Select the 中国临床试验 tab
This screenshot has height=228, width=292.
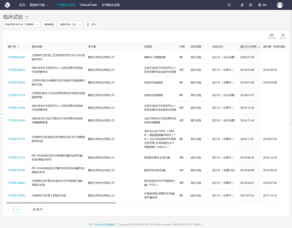click(66, 5)
